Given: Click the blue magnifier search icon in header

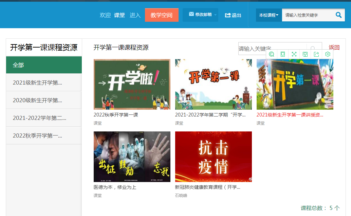Looking at the screenshot, I should [x=338, y=15].
